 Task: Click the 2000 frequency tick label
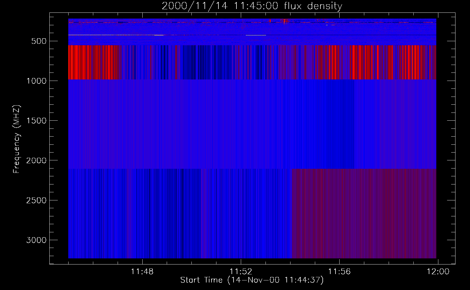click(x=36, y=160)
